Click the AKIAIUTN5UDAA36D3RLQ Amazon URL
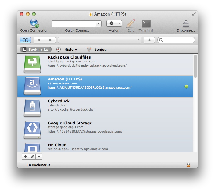This screenshot has width=215, height=192. pos(90,87)
